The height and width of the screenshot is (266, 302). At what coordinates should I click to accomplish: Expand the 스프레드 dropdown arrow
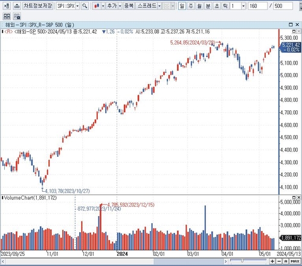159,6
